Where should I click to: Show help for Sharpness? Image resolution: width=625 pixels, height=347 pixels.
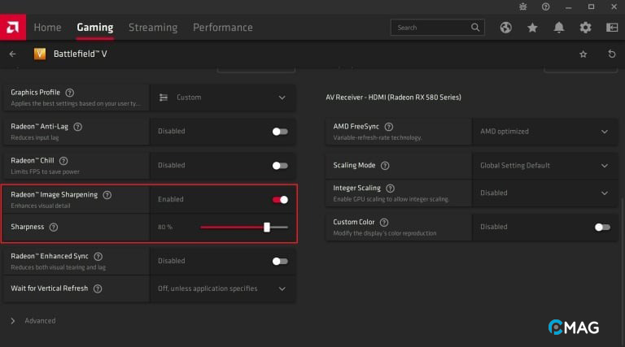tap(54, 228)
